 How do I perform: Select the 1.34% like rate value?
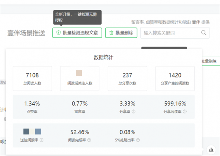tap(32, 104)
